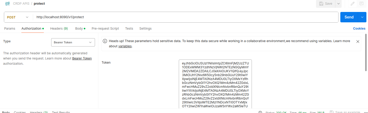Image resolution: width=368 pixels, height=113 pixels.
Task: Click the Save request button
Action: [325, 4]
